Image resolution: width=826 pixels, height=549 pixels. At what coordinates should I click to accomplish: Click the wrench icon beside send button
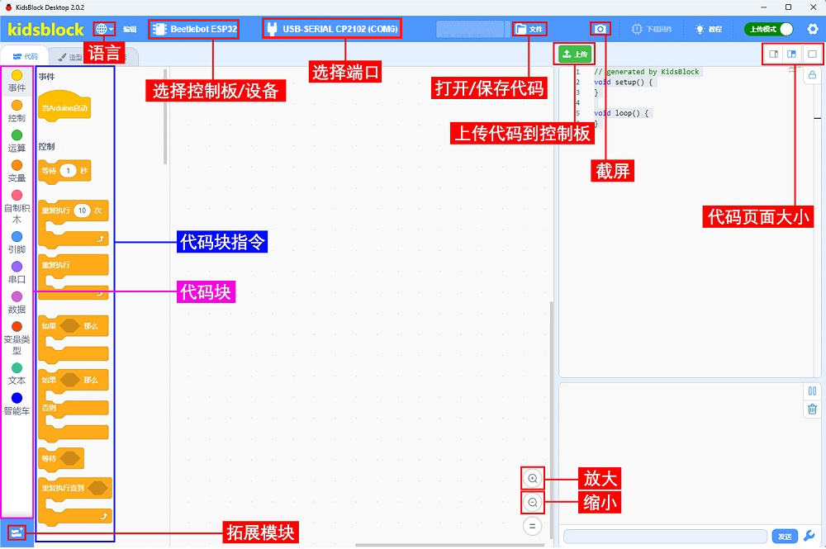(x=809, y=536)
